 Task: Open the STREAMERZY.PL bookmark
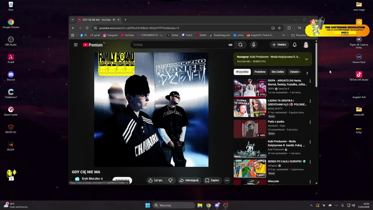[150, 35]
